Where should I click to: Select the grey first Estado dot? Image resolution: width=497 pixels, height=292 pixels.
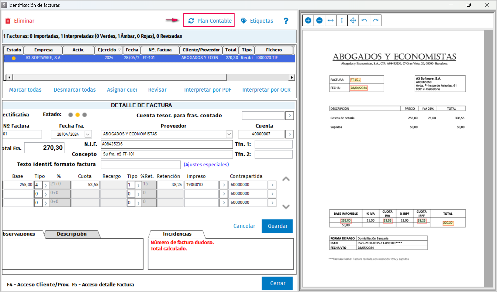coord(71,115)
